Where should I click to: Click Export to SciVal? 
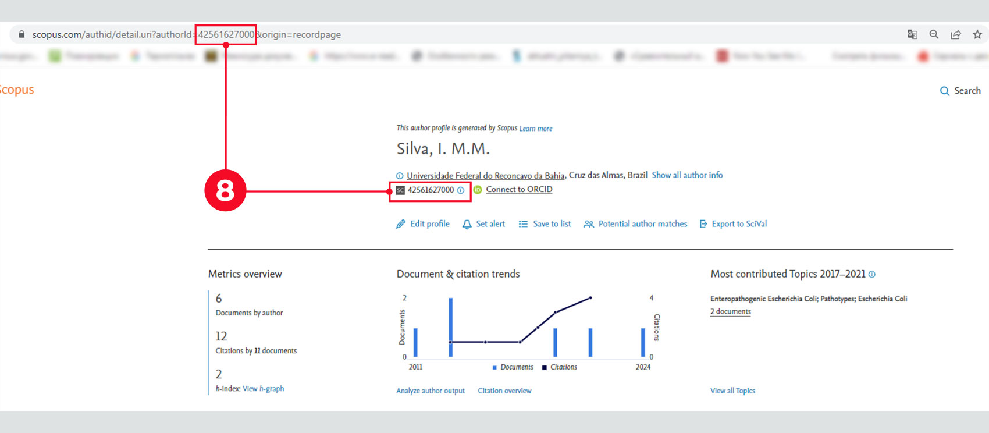(x=739, y=223)
